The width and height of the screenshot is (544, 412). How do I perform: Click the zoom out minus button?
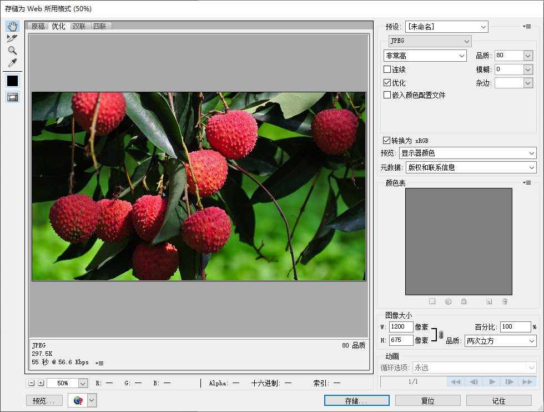pos(32,383)
